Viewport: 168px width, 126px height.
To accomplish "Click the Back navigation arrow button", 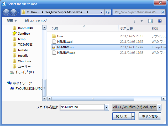I will 6,12.
